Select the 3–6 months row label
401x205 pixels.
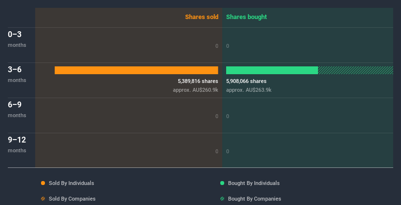tap(17, 74)
